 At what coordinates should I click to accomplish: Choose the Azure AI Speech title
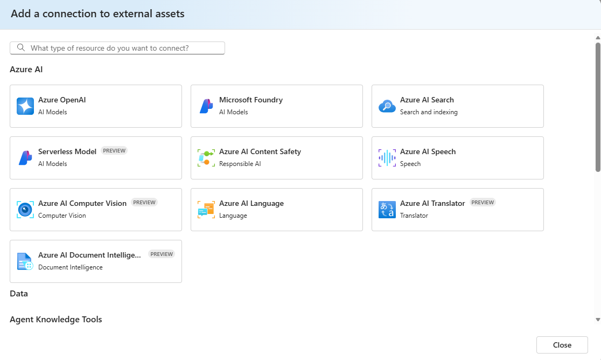coord(428,151)
